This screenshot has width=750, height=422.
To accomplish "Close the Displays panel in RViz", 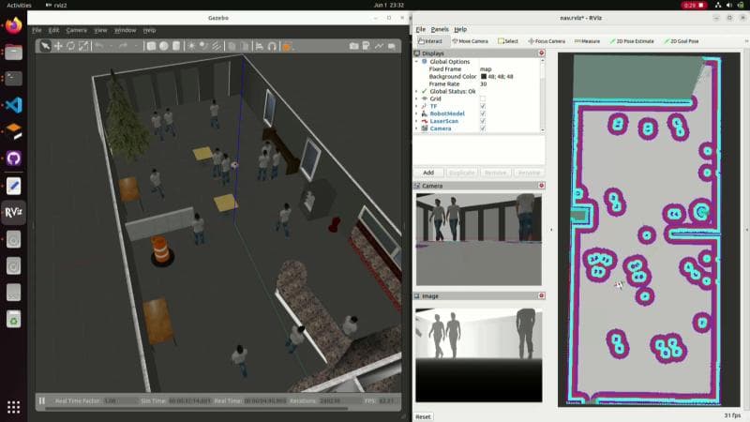I will [x=542, y=53].
